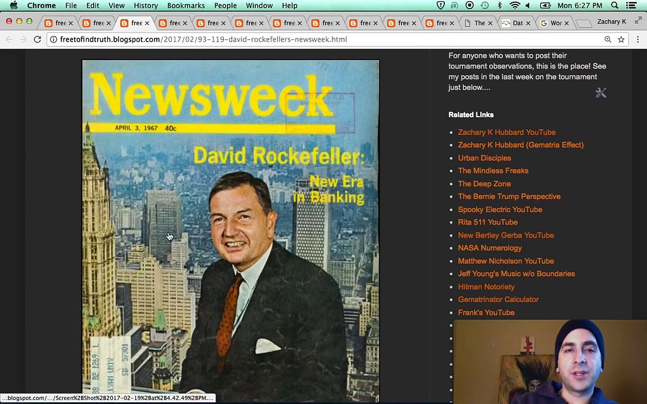Click the 'Related Links' heading
Screen dimensions: 647x404
[x=471, y=114]
